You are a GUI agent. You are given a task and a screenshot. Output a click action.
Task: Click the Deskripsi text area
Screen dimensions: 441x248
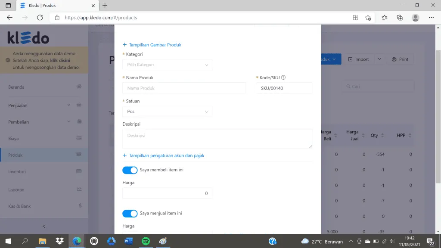point(217,139)
